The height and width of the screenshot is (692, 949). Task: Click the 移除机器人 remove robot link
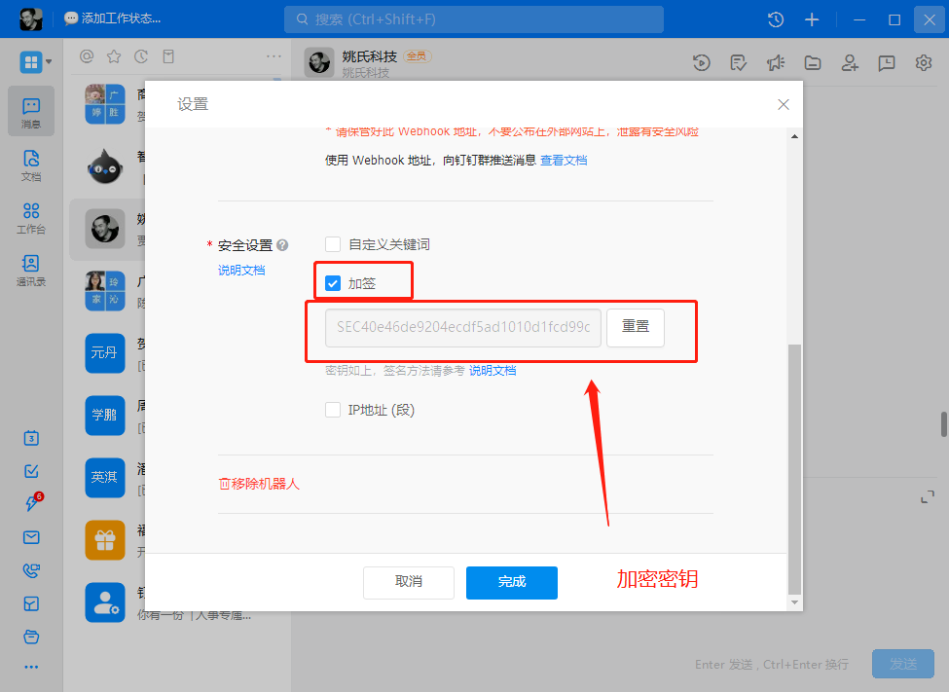point(259,484)
